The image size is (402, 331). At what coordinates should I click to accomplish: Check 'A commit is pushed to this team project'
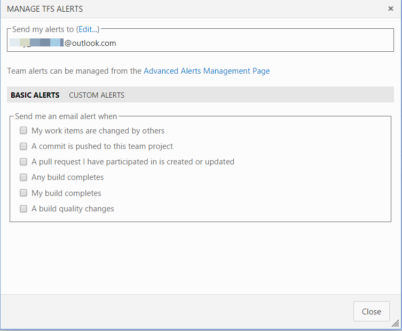tap(23, 146)
